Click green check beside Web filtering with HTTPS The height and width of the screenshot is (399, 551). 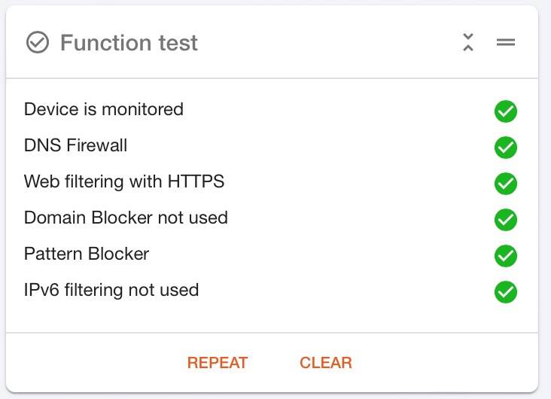[x=506, y=184]
